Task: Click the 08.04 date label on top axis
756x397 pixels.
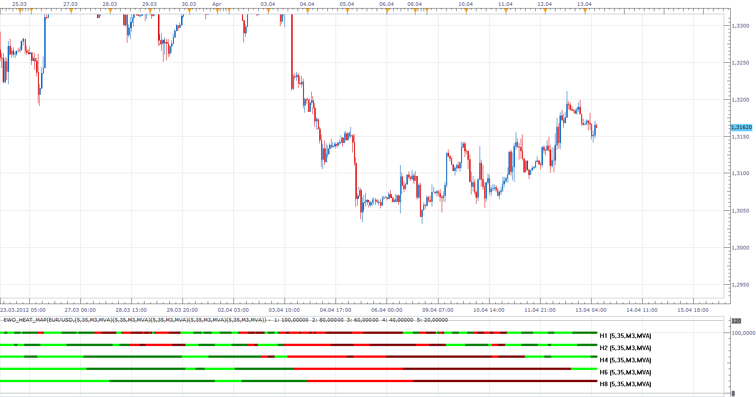Action: click(415, 4)
